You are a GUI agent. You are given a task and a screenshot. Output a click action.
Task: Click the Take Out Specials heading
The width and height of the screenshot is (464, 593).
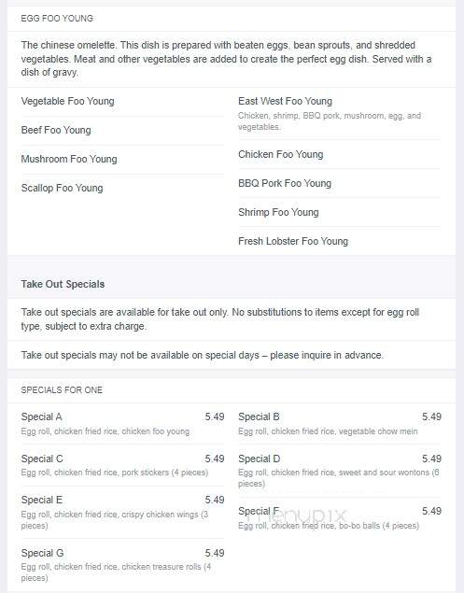[63, 284]
